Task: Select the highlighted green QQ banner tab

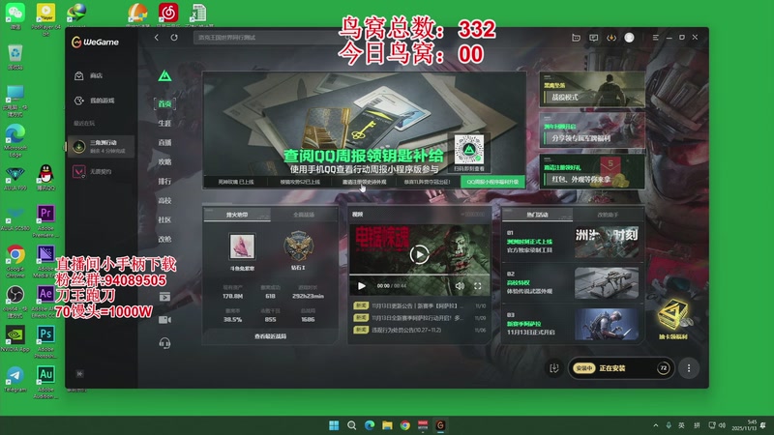Action: point(492,182)
